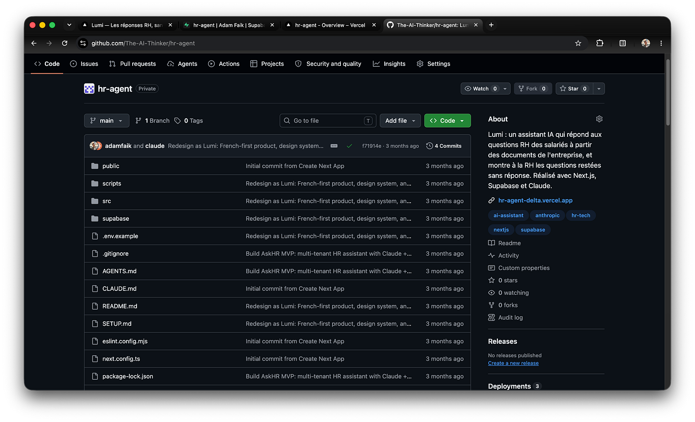Click the Fork button
The width and height of the screenshot is (695, 422).
coord(533,89)
